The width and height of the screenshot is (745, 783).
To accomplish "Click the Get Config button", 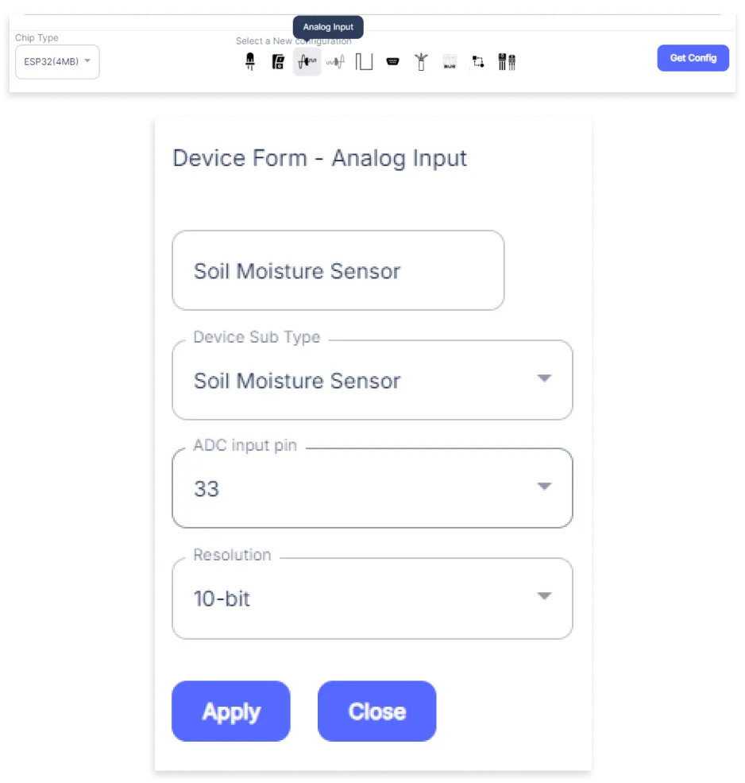I will coord(693,58).
